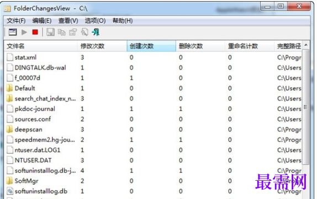Select the Default folder name
This screenshot has height=199, width=317.
point(25,88)
